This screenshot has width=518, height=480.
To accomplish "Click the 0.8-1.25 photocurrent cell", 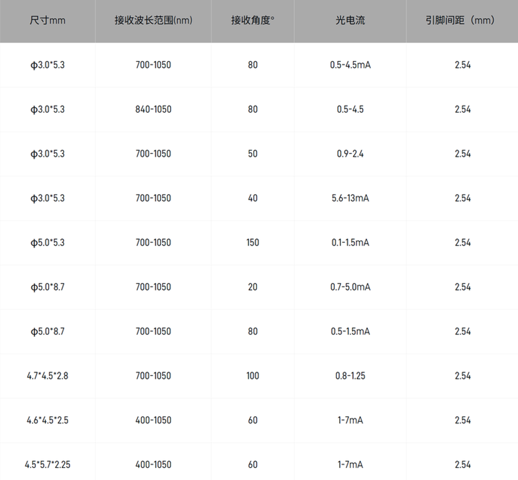I will pos(350,376).
